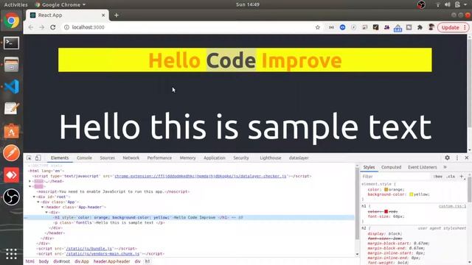Screen dimensions: 472x265
Task: Expand the collapsed head element
Action: (30, 181)
